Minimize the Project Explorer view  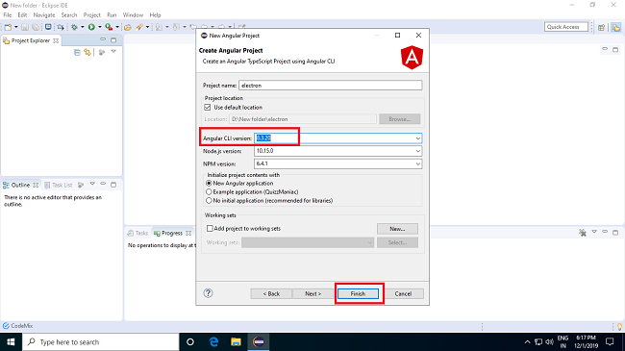(103, 39)
